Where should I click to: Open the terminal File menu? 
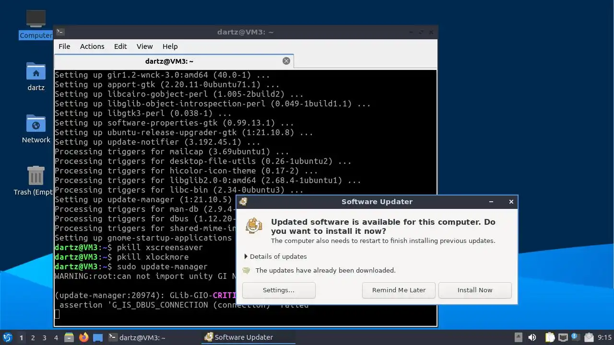coord(64,46)
